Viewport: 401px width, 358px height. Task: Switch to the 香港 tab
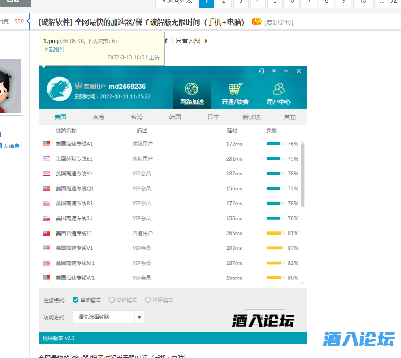click(x=98, y=117)
